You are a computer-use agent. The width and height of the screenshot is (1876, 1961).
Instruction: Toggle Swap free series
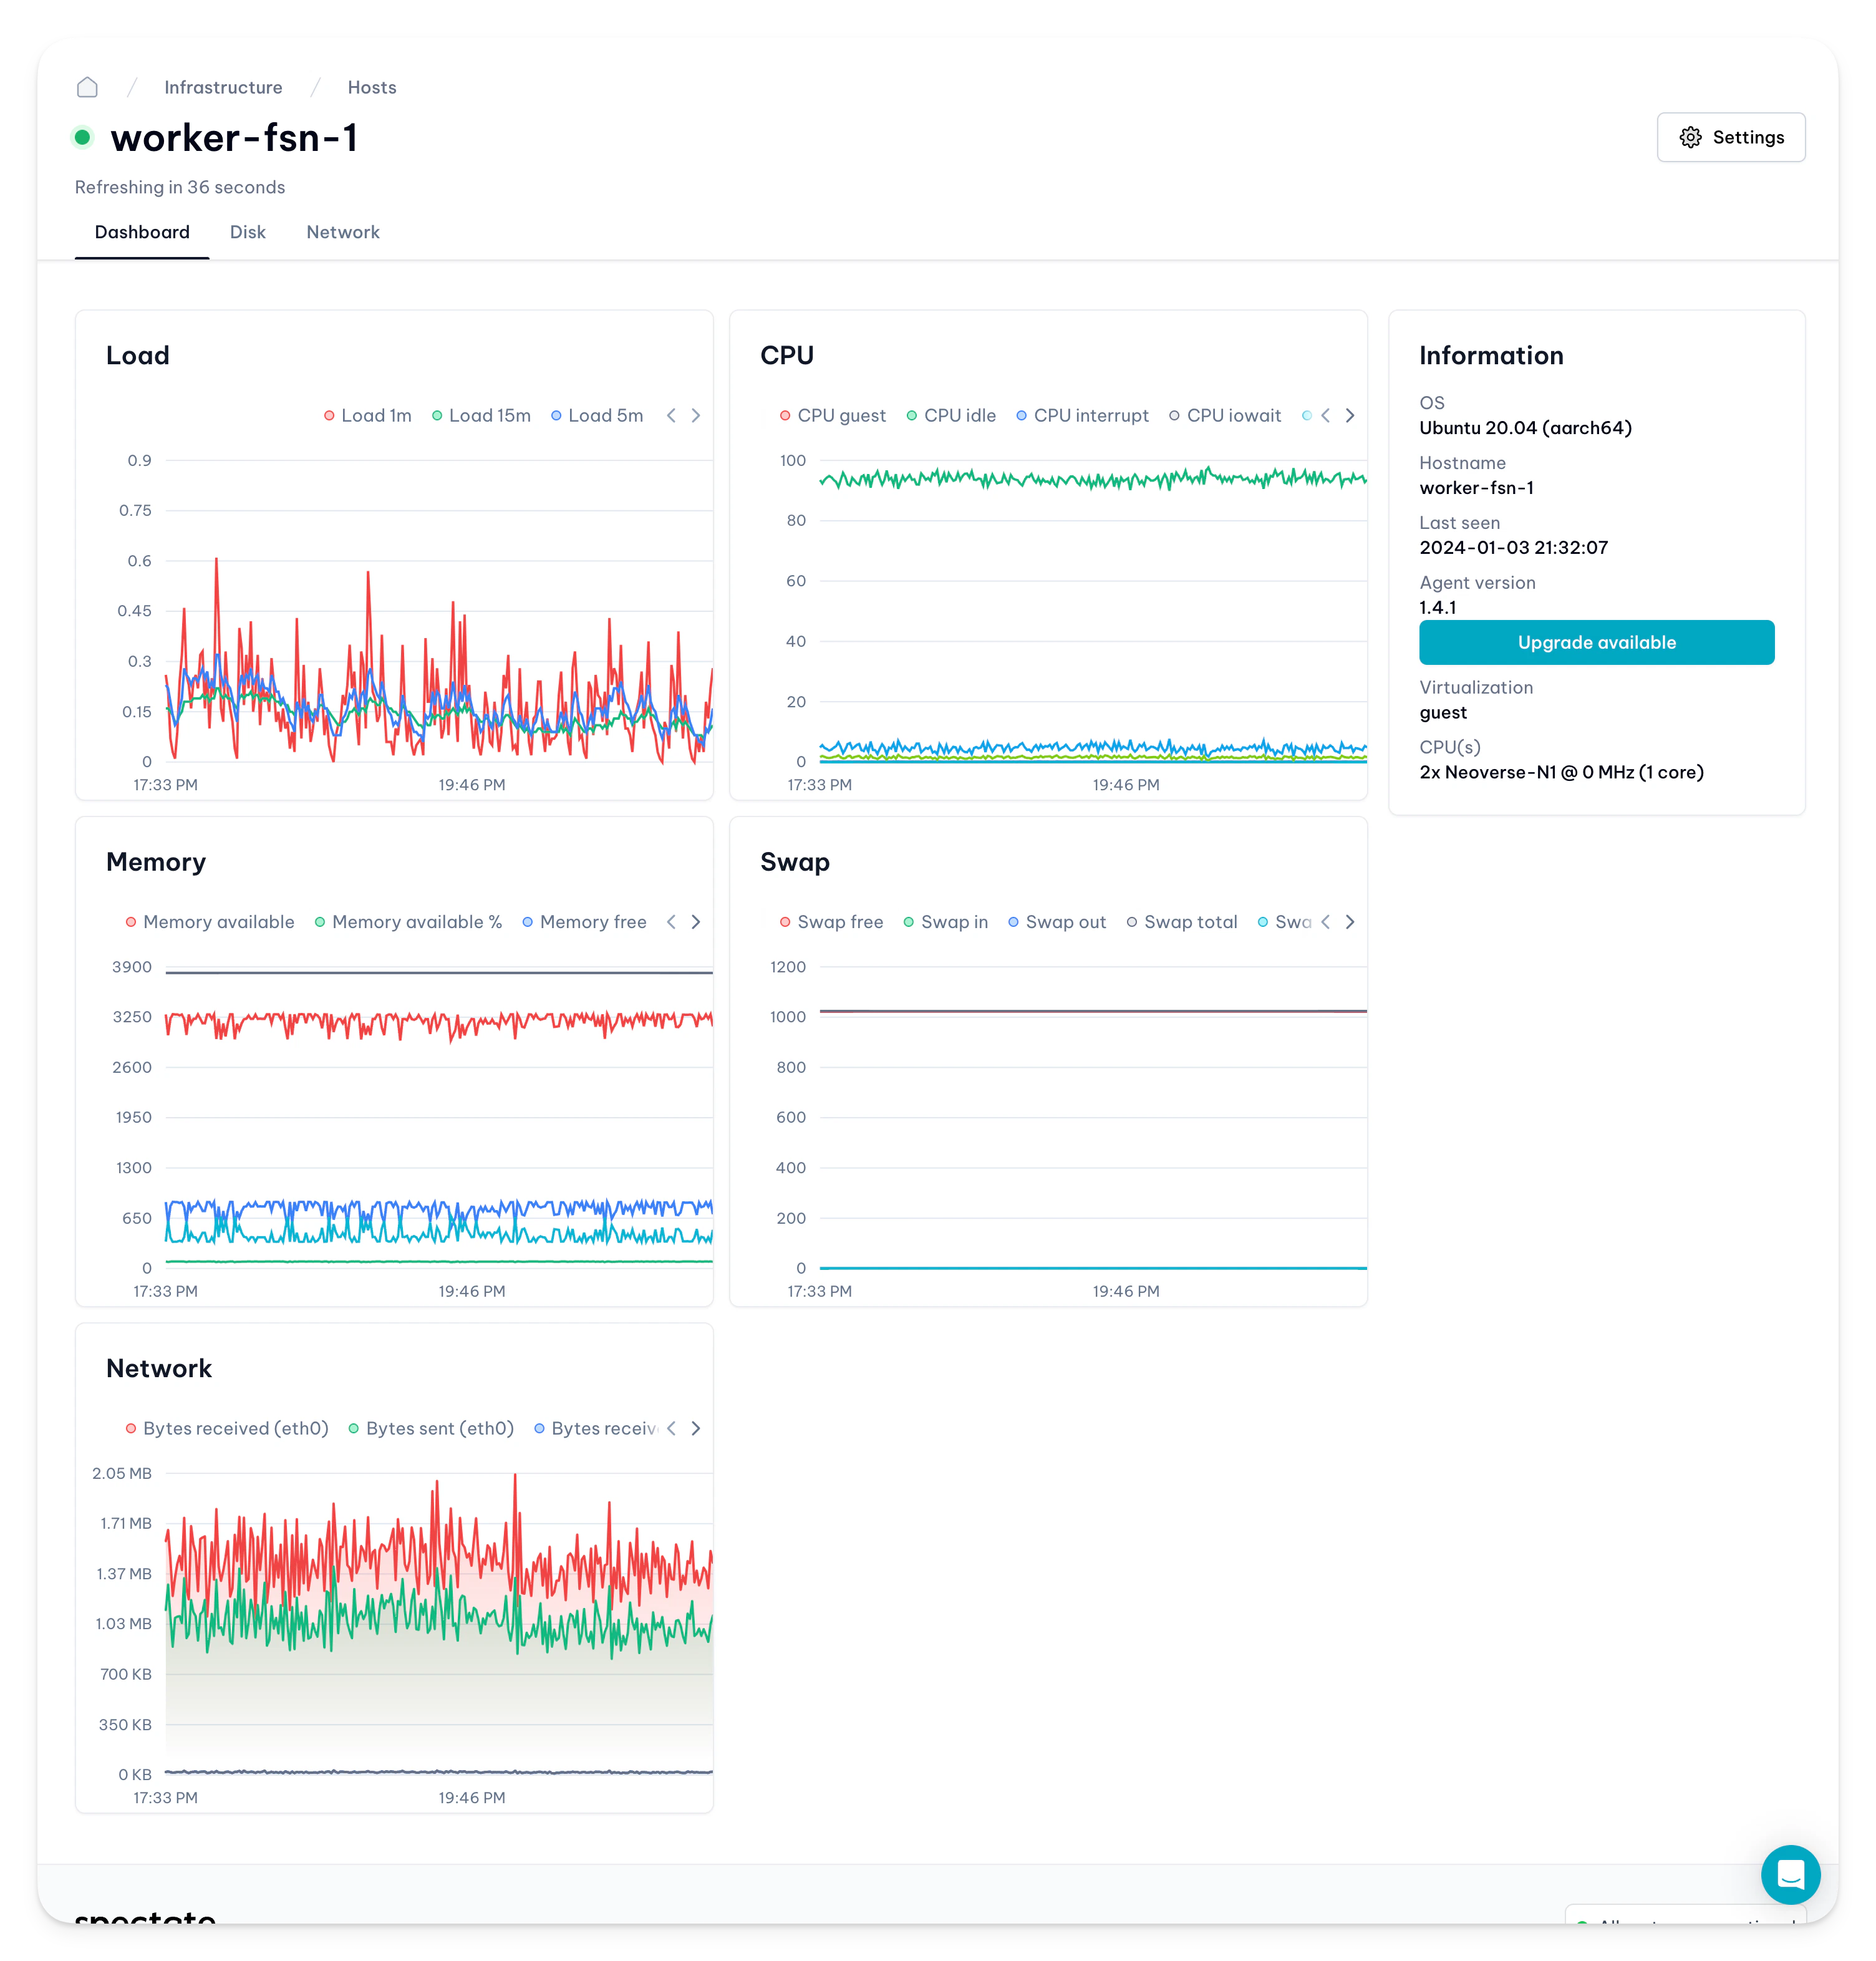point(831,922)
